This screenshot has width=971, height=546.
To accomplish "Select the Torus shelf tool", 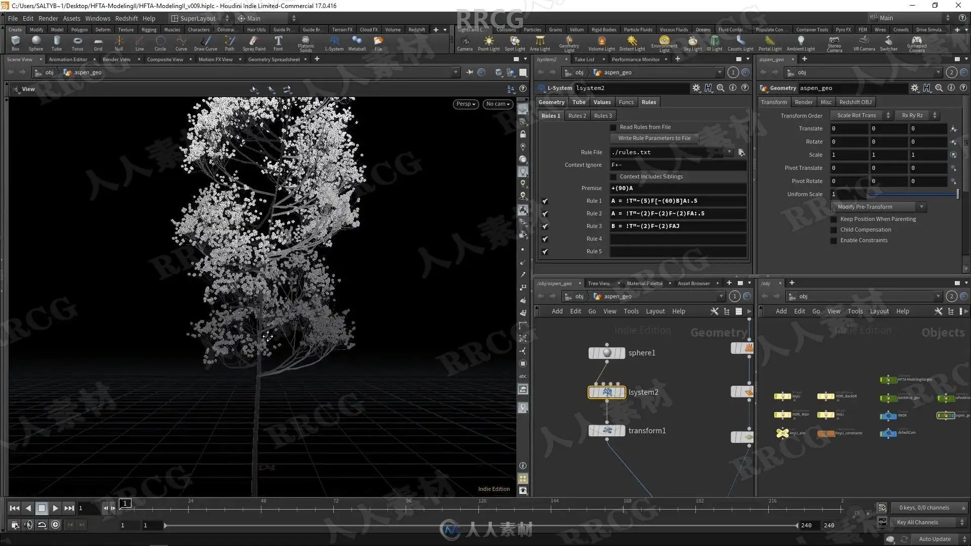I will pyautogui.click(x=77, y=41).
